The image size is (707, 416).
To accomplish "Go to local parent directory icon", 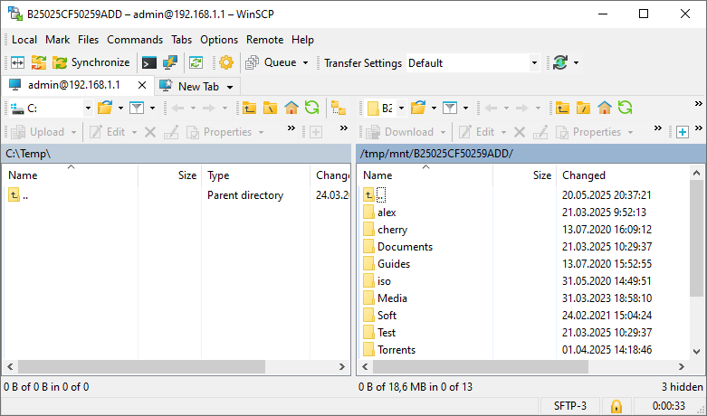I will pyautogui.click(x=249, y=109).
